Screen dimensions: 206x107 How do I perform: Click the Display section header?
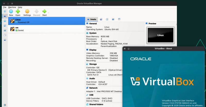[93, 50]
